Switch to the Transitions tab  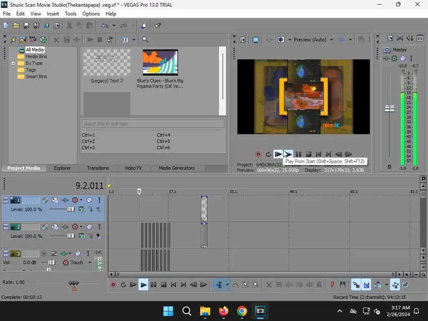click(98, 168)
